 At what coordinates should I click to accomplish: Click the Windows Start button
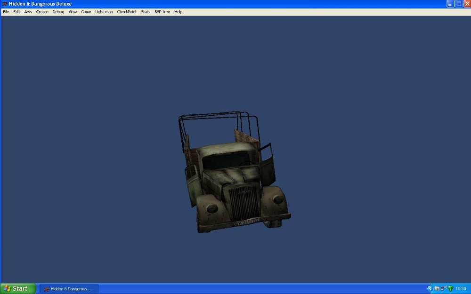(17, 289)
